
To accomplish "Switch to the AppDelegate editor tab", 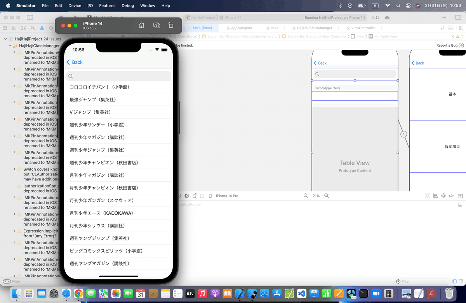I will click(238, 28).
